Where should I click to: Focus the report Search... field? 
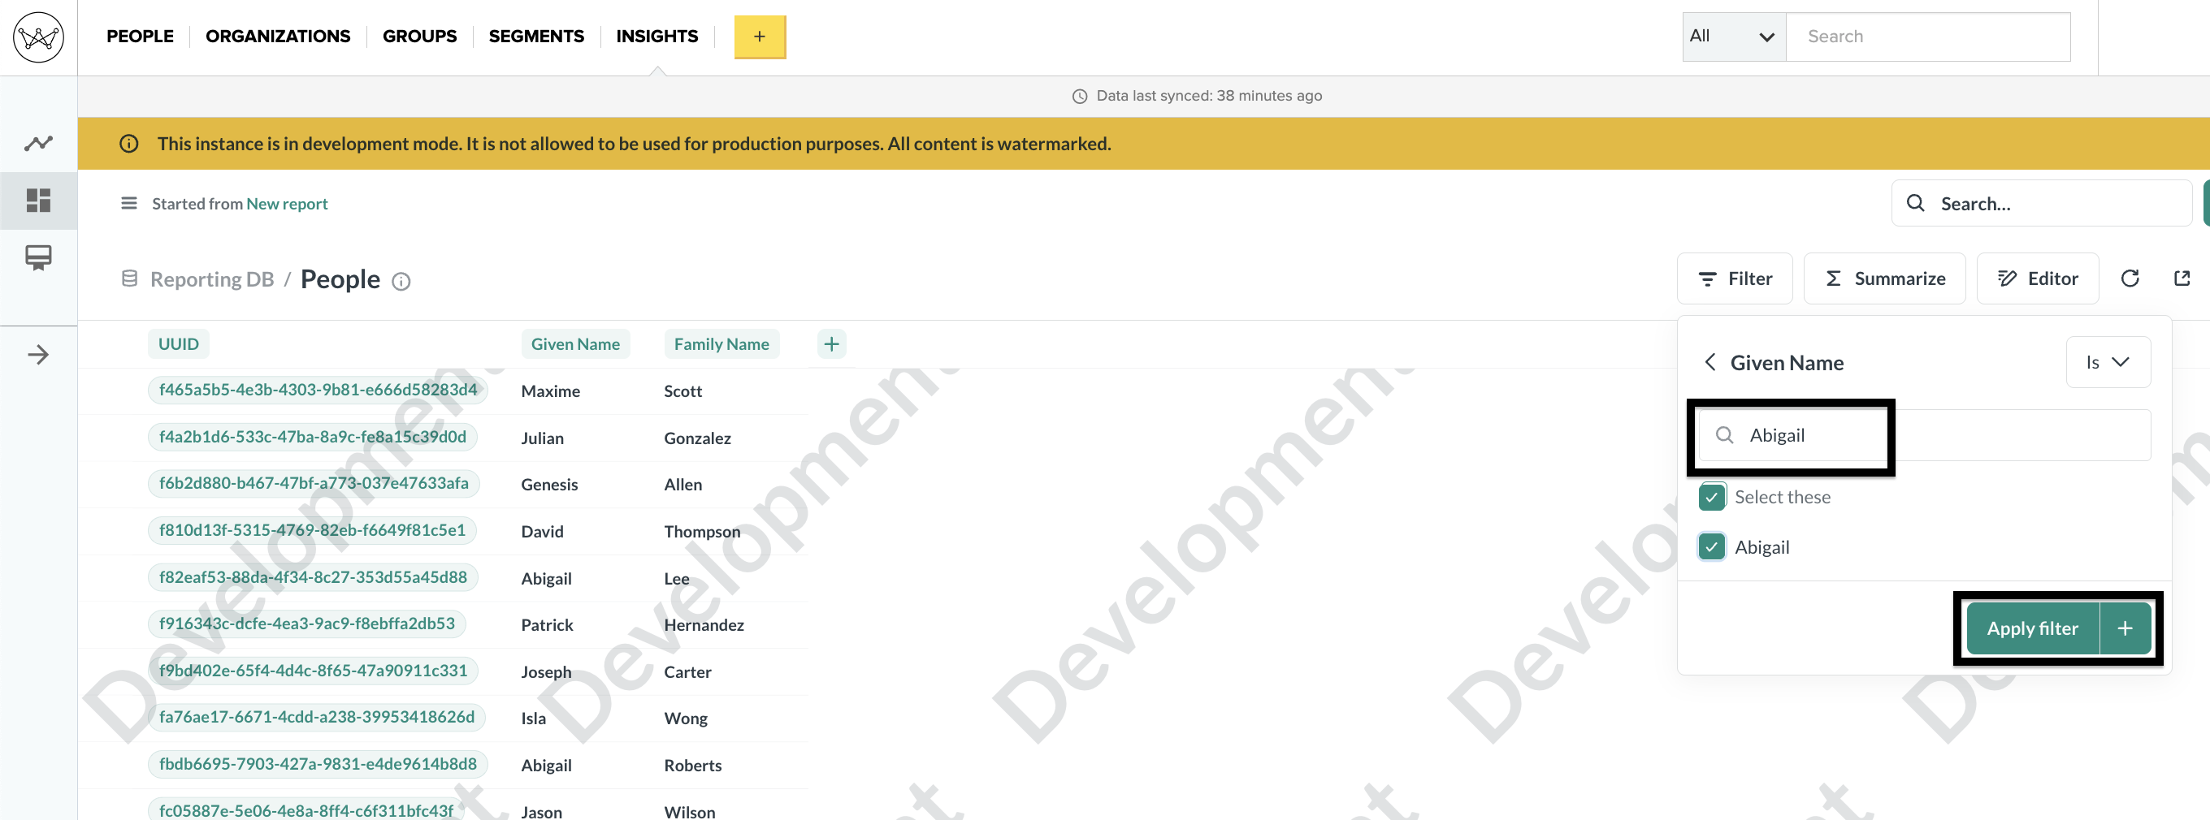click(2042, 203)
